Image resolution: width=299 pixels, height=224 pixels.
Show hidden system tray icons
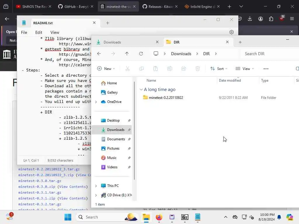(226, 217)
